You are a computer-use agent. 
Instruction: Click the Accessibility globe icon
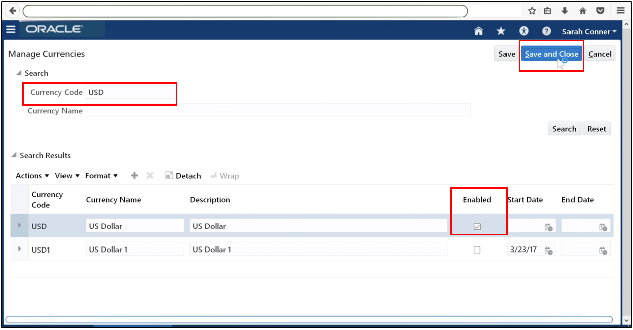(x=524, y=31)
